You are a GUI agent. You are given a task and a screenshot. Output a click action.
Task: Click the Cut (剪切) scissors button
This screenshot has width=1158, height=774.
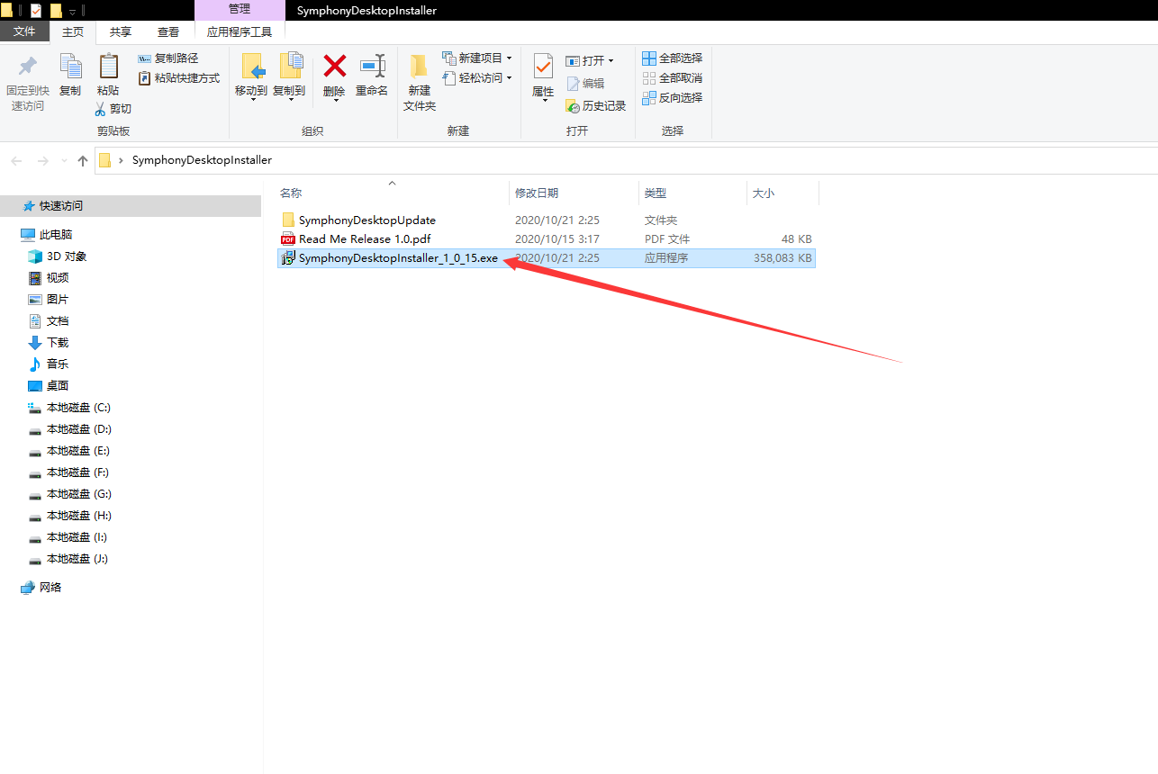point(113,109)
